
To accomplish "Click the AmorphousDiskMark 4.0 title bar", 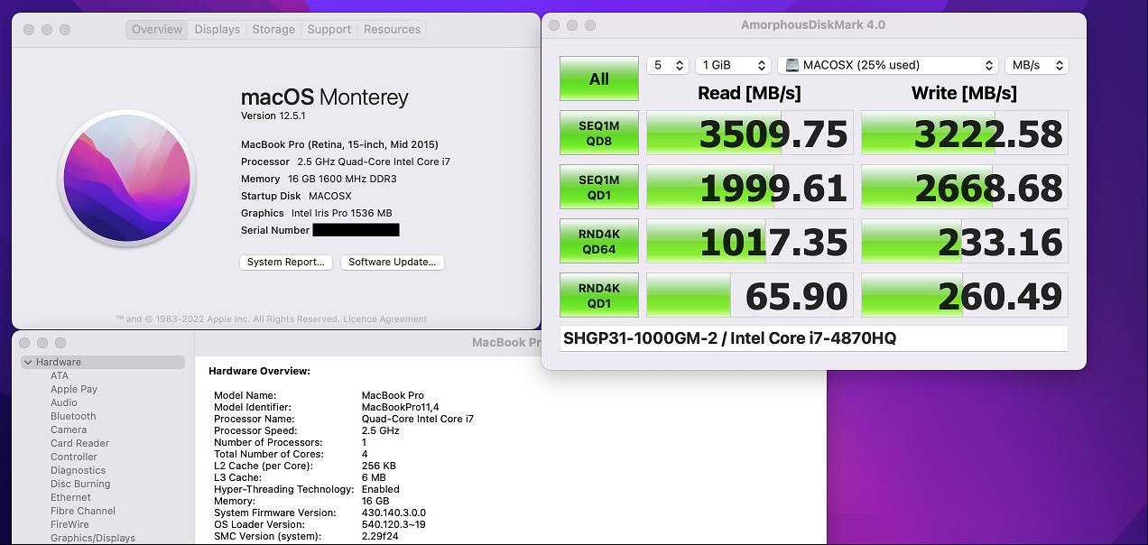I will pos(813,24).
